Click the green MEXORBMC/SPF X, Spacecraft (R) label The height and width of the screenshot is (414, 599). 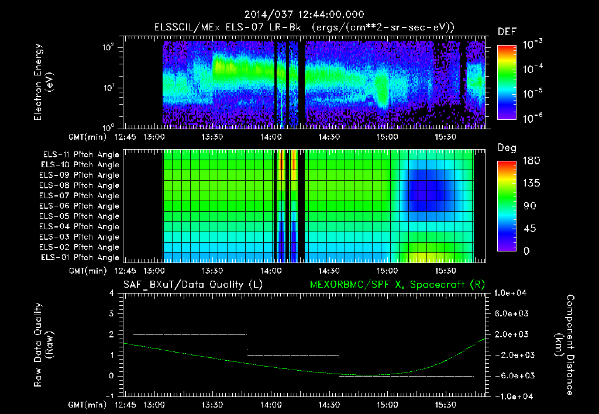397,285
